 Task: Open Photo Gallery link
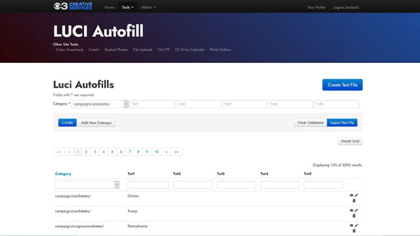220,50
